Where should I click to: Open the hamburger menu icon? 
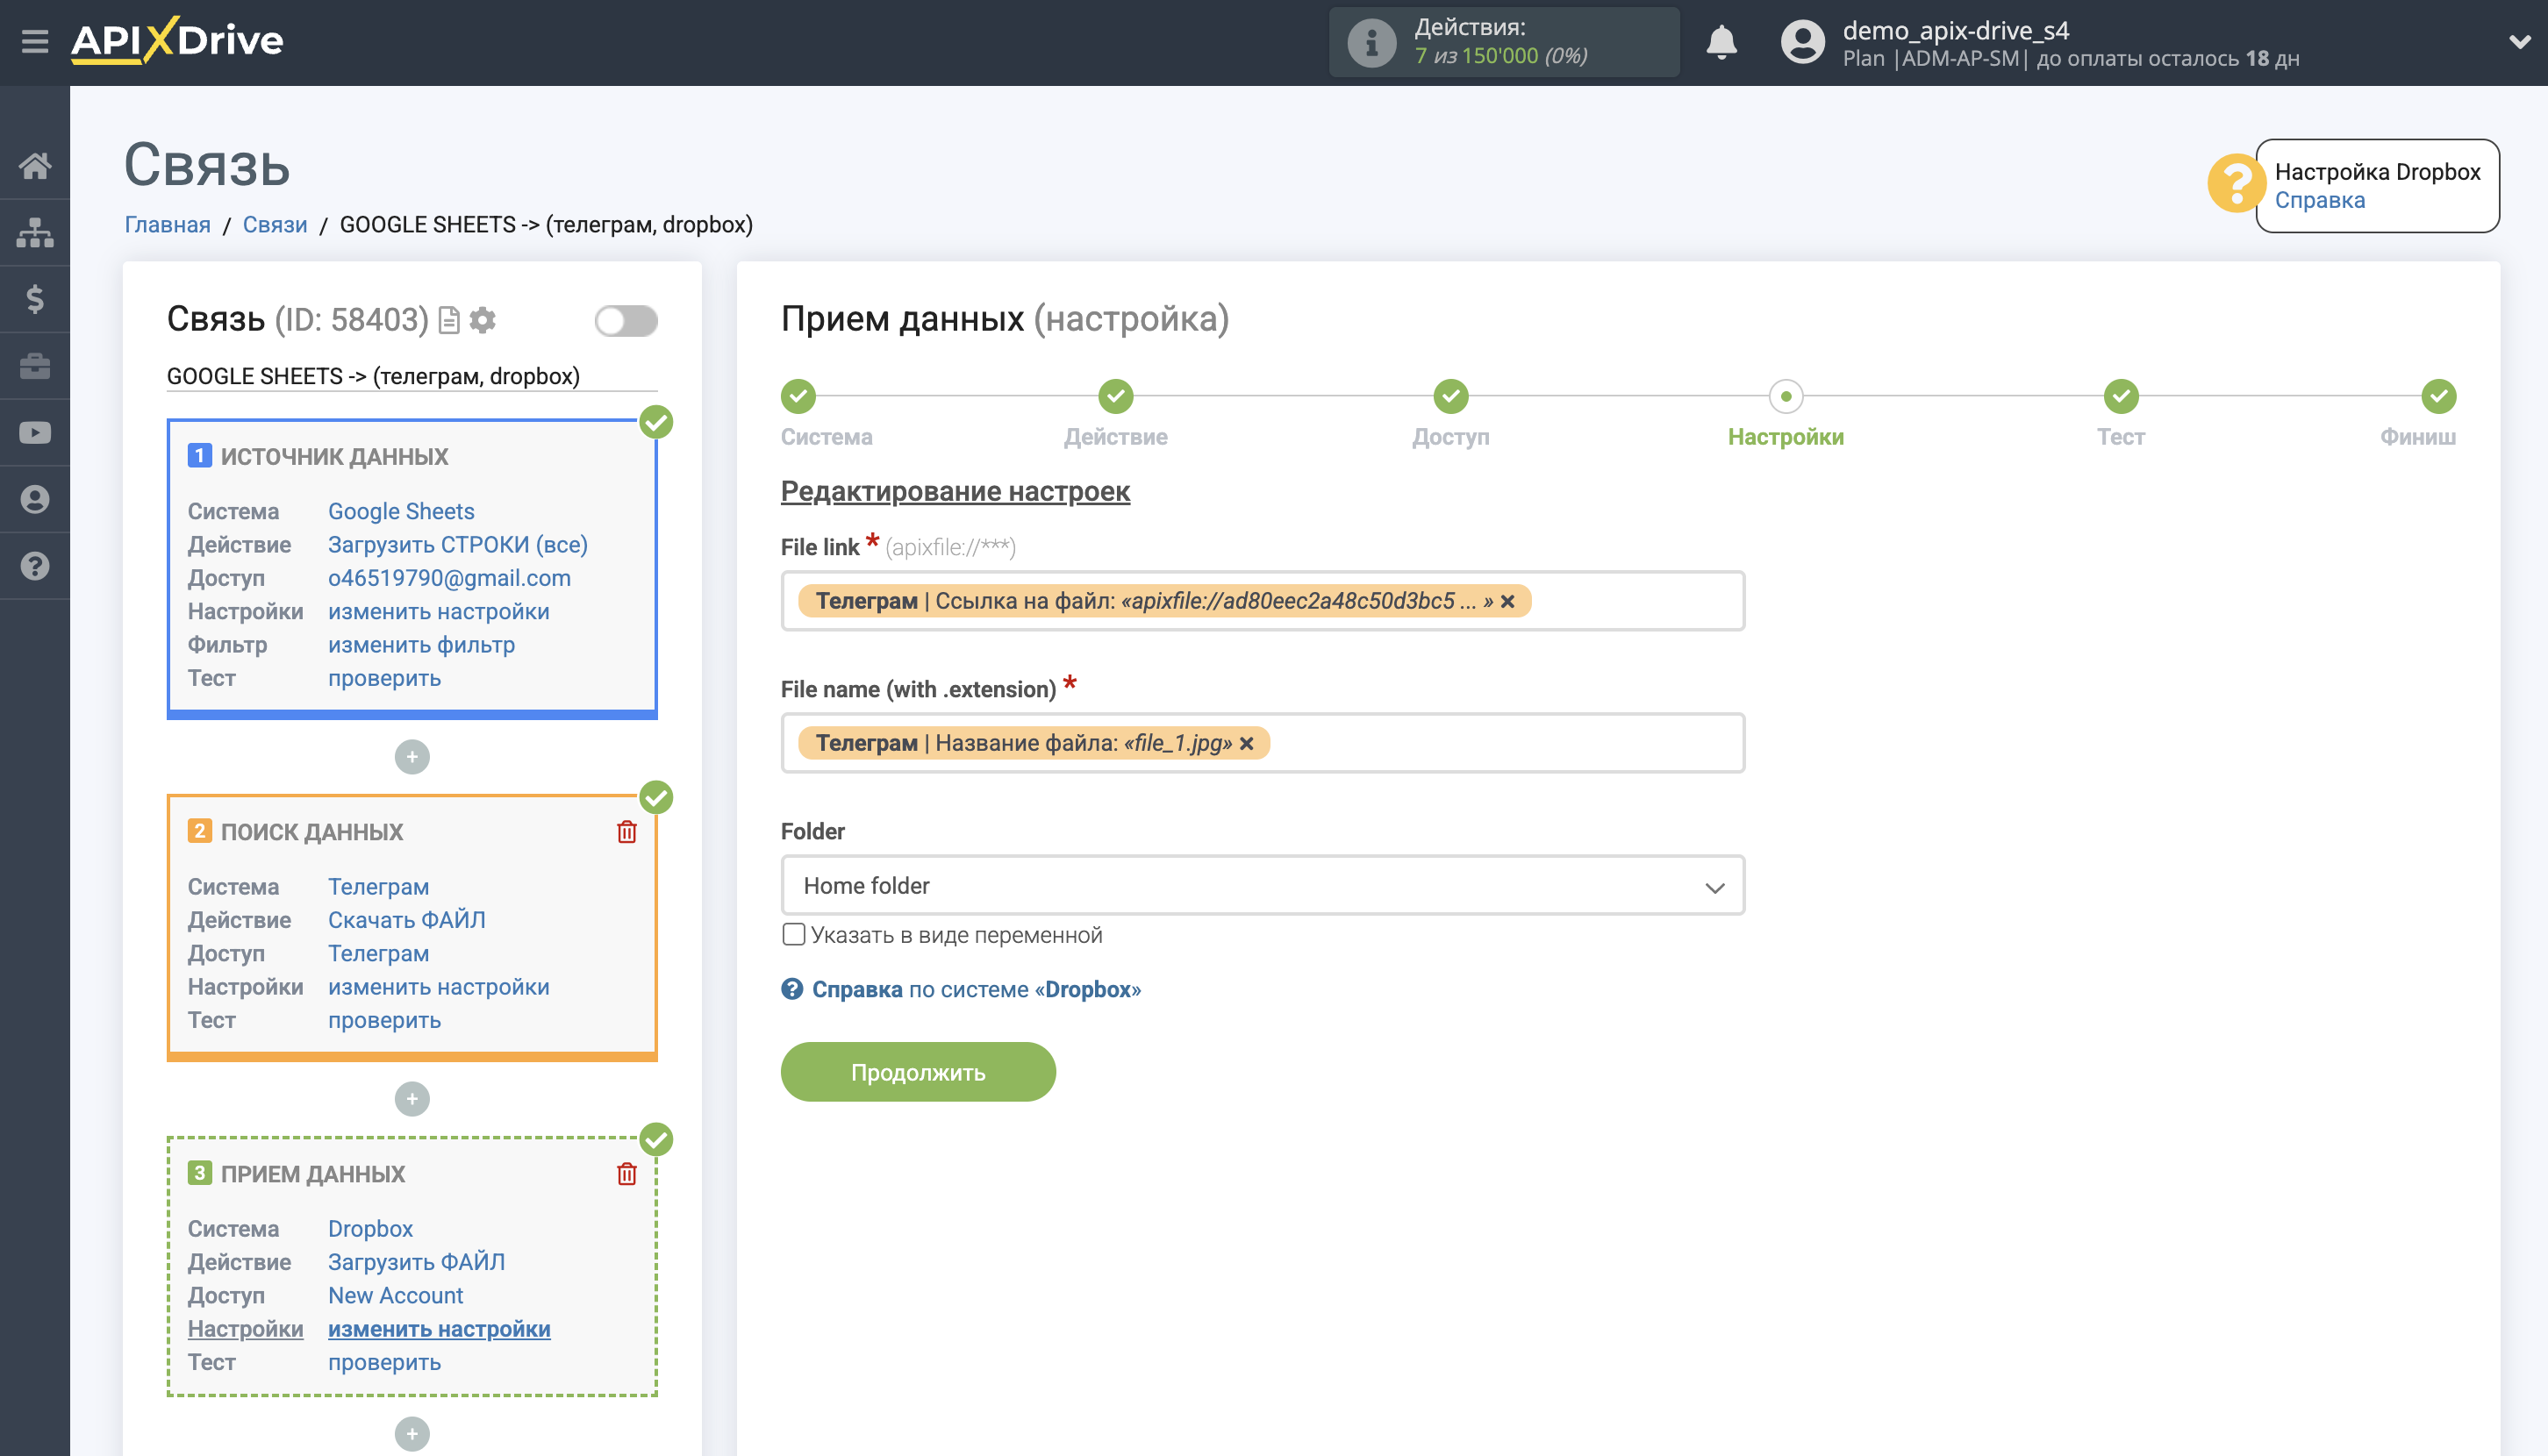tap(35, 42)
